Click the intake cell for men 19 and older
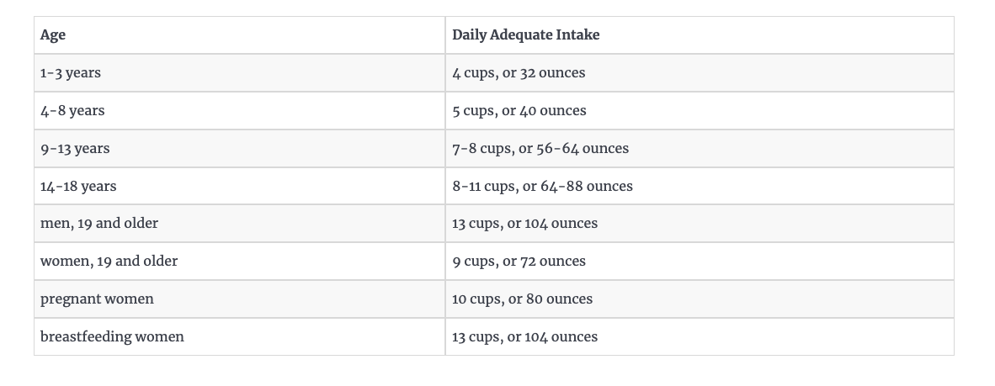The image size is (995, 386). click(524, 224)
